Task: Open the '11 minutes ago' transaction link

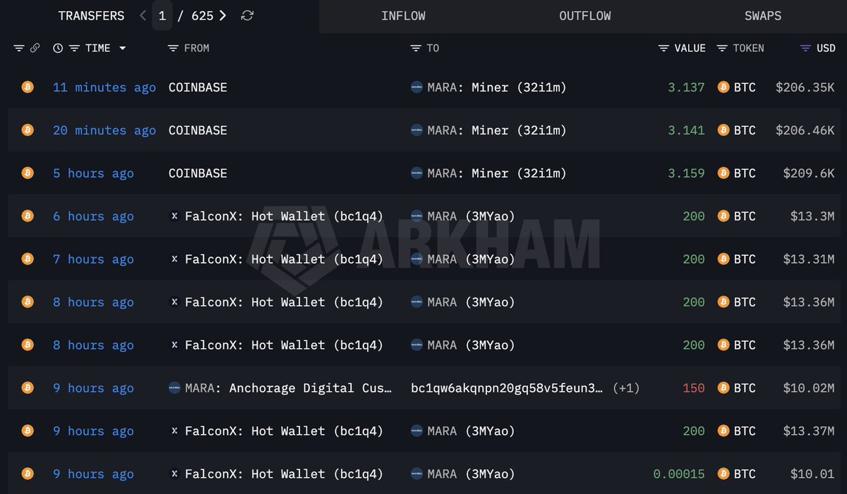Action: [104, 87]
